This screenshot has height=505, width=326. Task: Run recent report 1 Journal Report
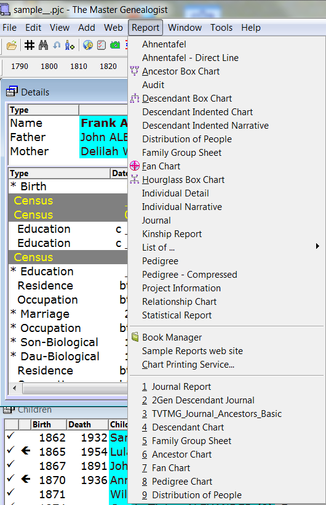(x=177, y=387)
